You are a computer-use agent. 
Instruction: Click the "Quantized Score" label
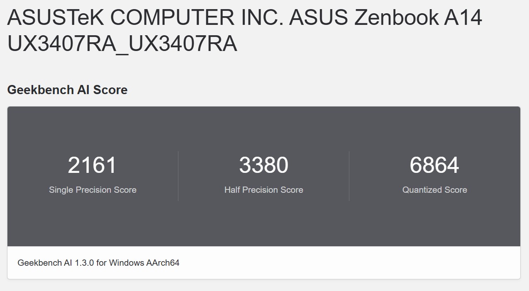point(434,190)
